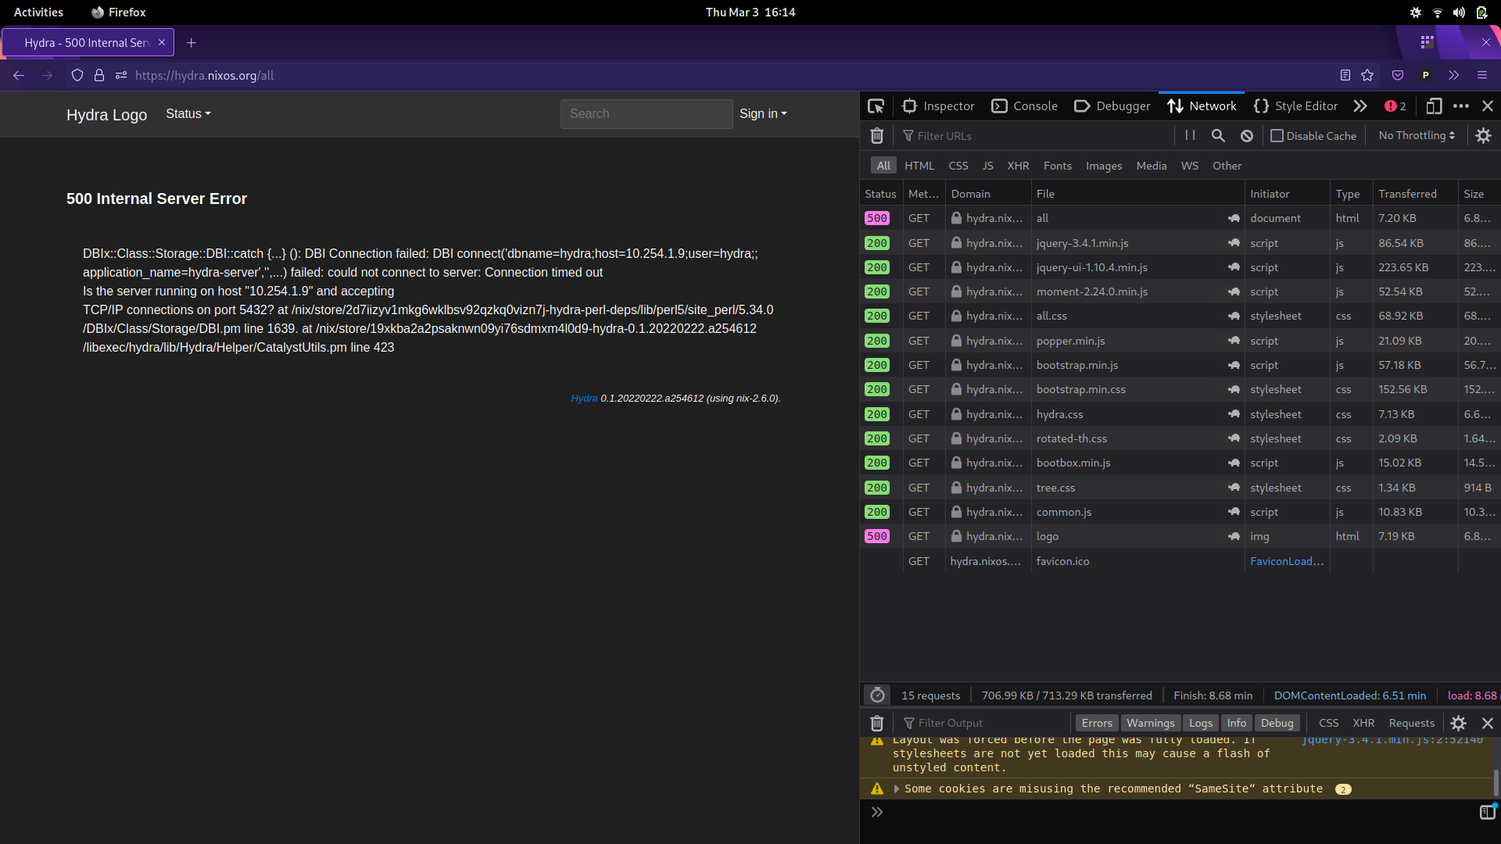Toggle Info console filter
1501x844 pixels.
pyautogui.click(x=1236, y=724)
